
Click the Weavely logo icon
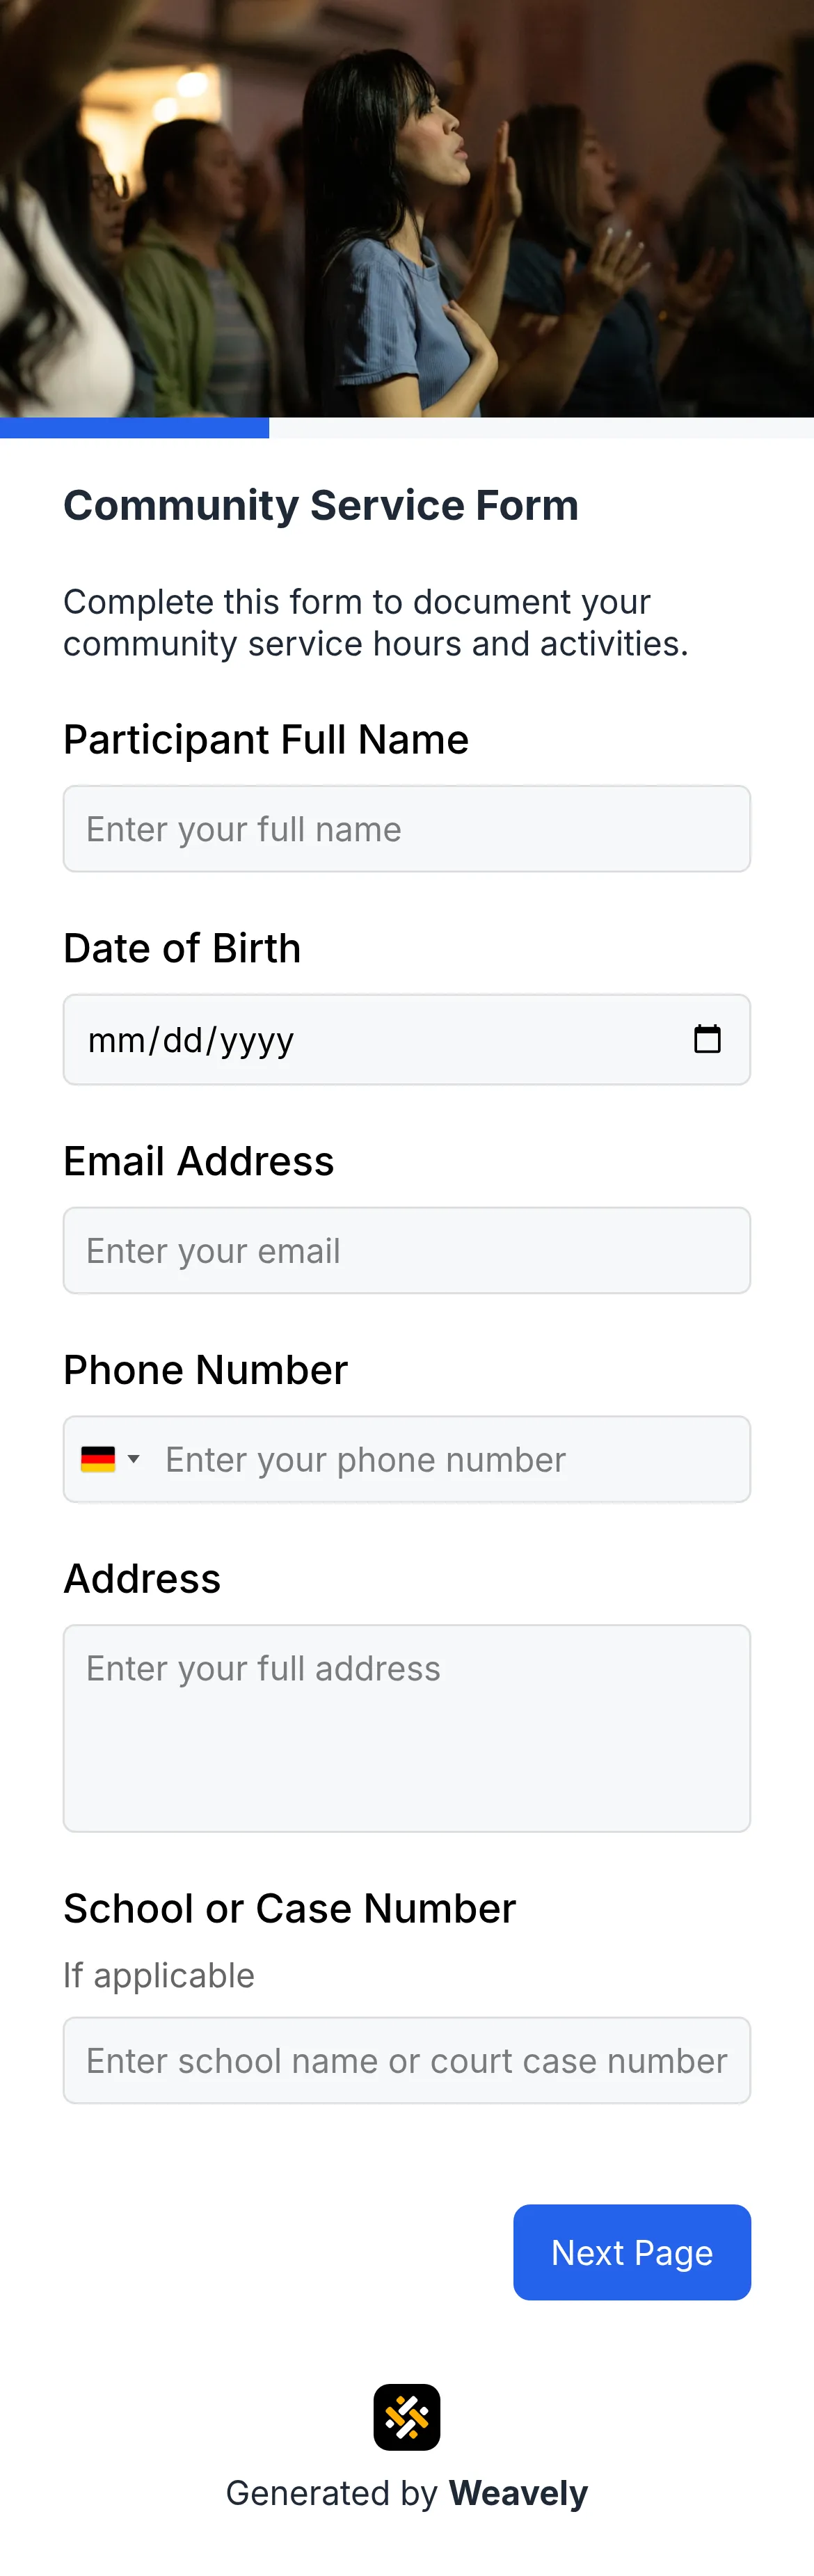(x=407, y=2415)
